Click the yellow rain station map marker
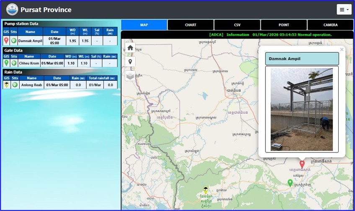 [x=205, y=190]
